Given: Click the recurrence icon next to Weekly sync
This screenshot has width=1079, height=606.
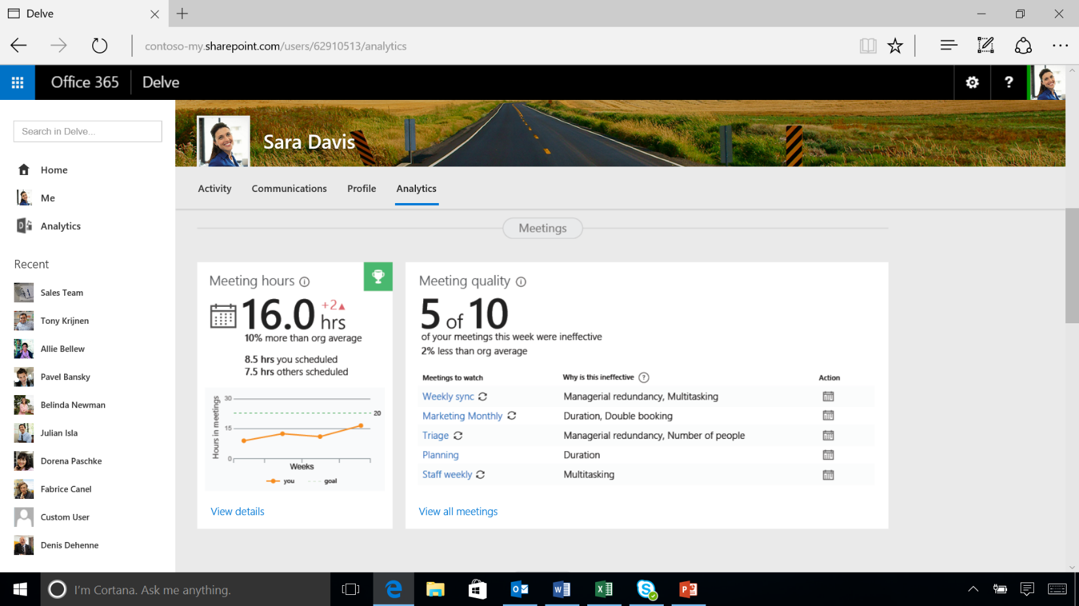Looking at the screenshot, I should coord(482,396).
